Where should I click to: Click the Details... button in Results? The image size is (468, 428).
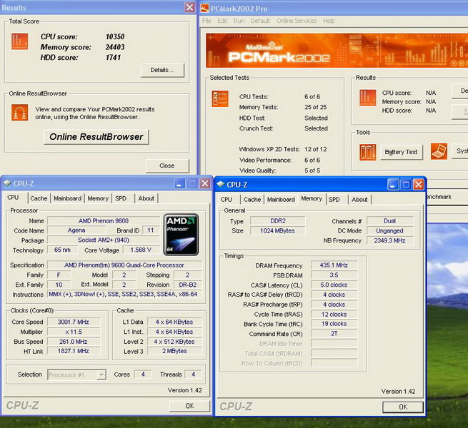pos(162,70)
